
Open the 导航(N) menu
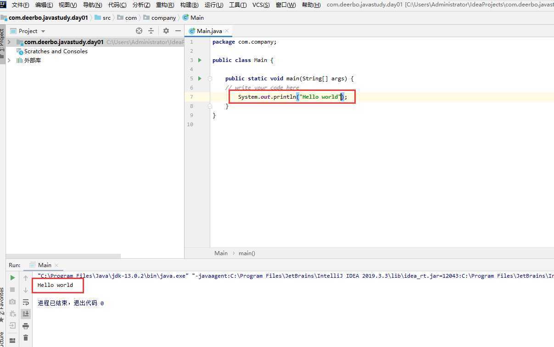tap(92, 5)
